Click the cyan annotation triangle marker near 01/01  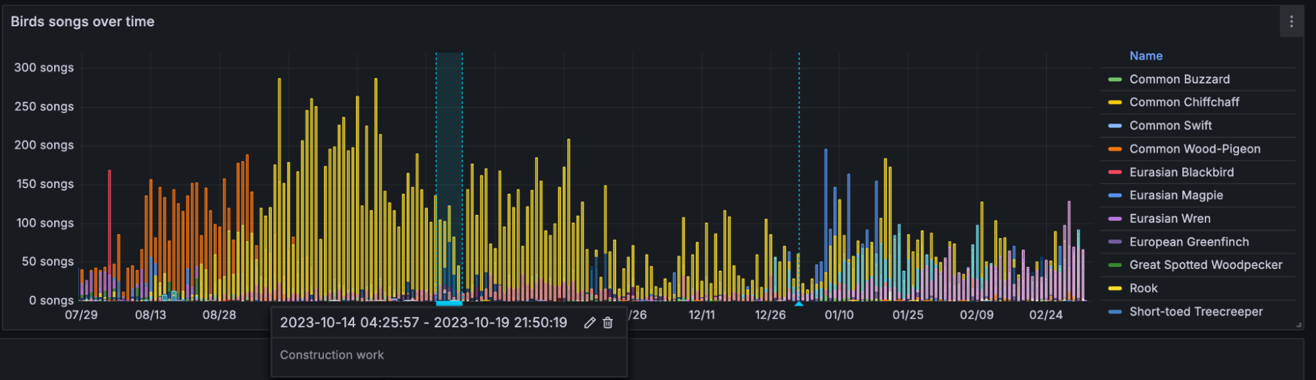point(799,304)
